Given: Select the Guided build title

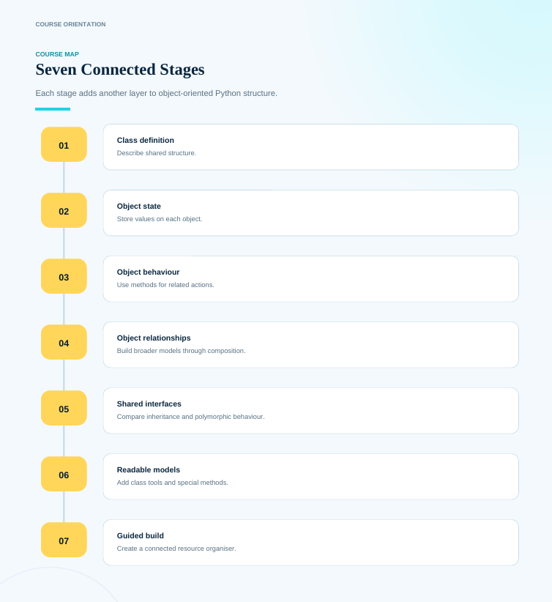Looking at the screenshot, I should coord(141,535).
